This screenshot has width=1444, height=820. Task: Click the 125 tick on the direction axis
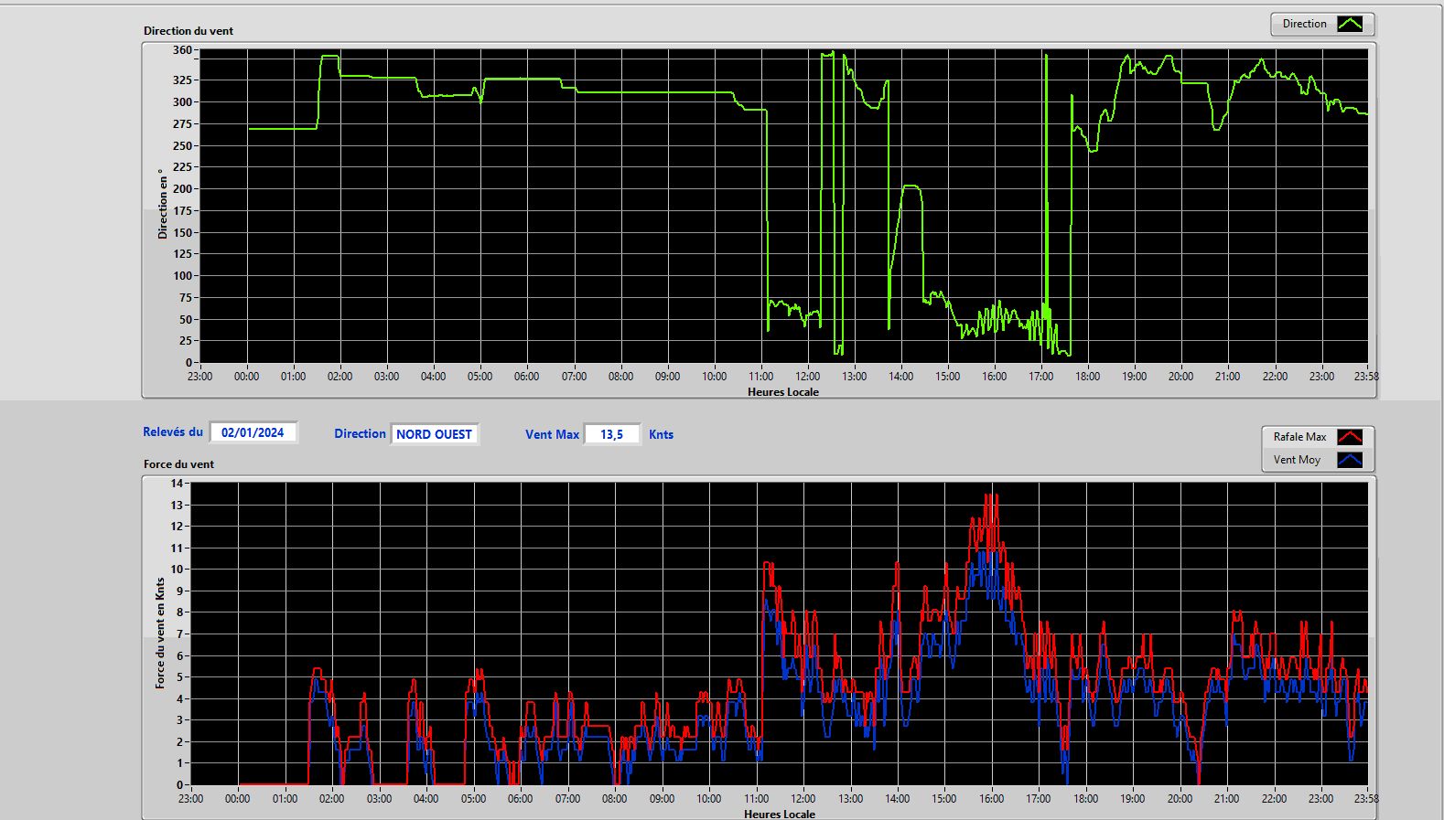coord(182,254)
